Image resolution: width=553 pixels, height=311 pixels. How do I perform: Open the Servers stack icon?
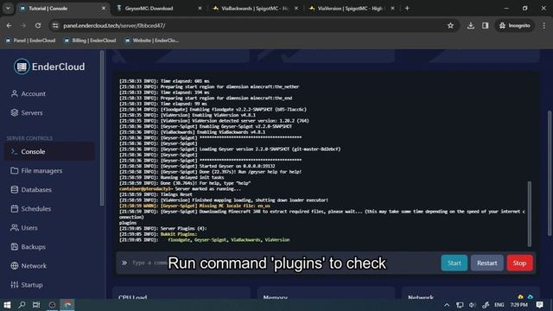click(x=15, y=112)
